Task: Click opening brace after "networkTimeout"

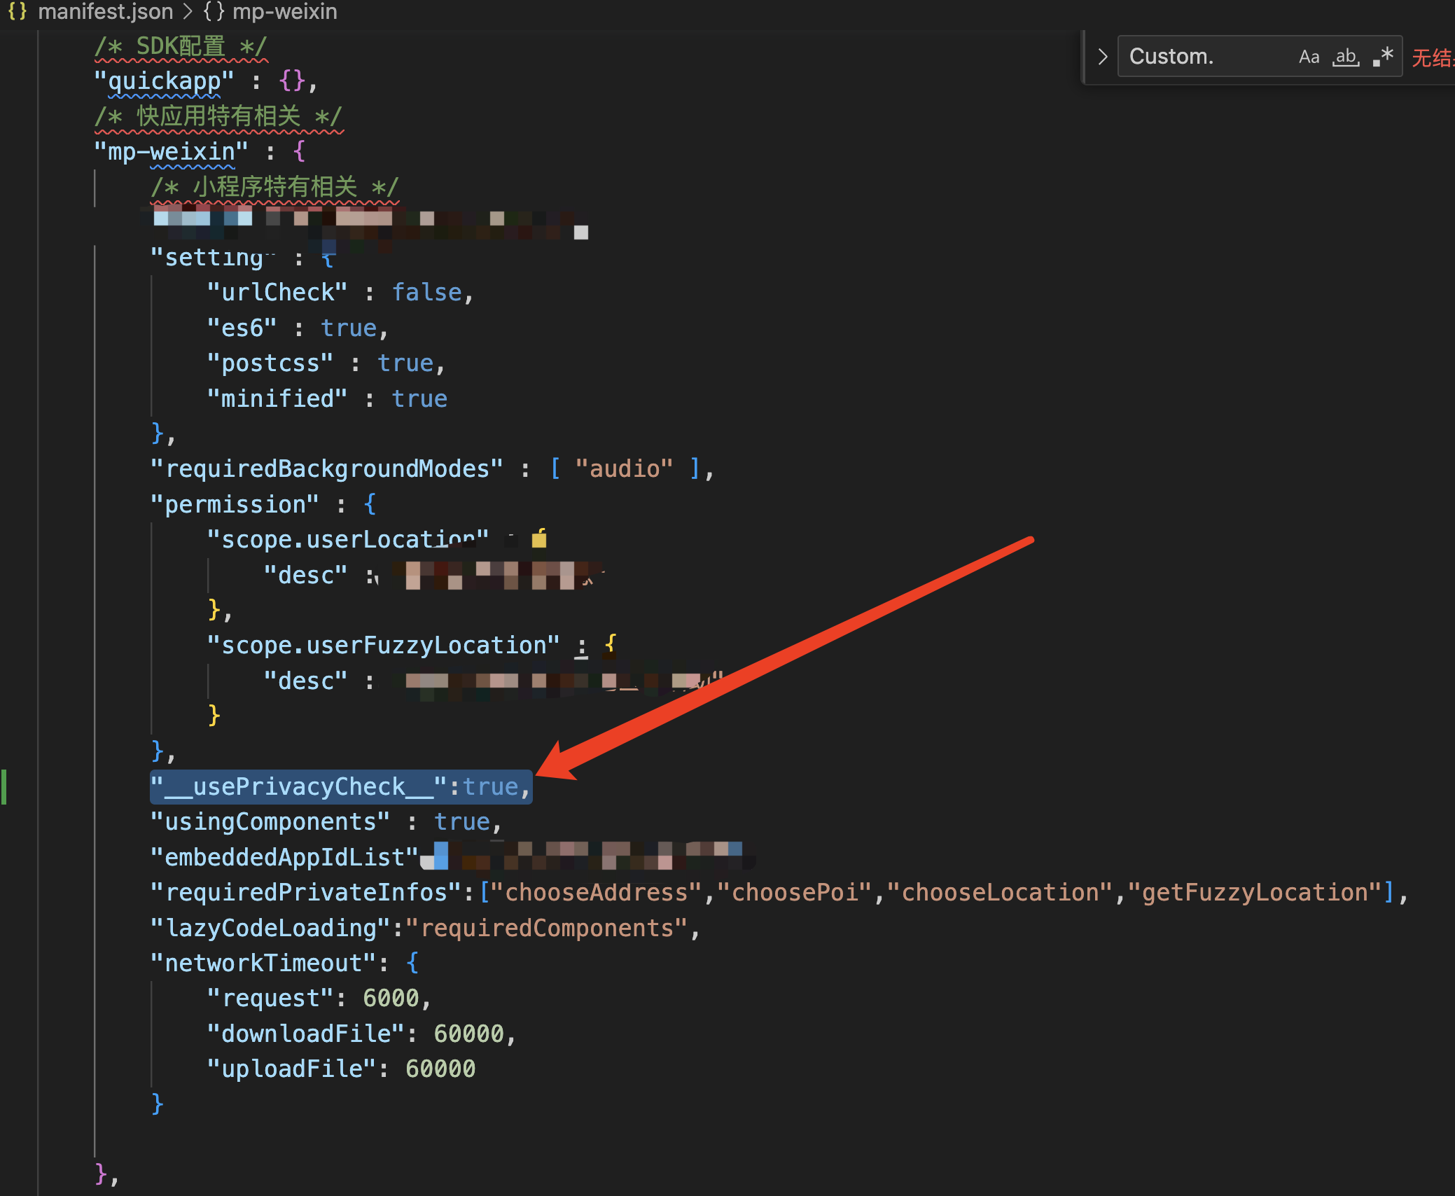Action: (x=412, y=963)
